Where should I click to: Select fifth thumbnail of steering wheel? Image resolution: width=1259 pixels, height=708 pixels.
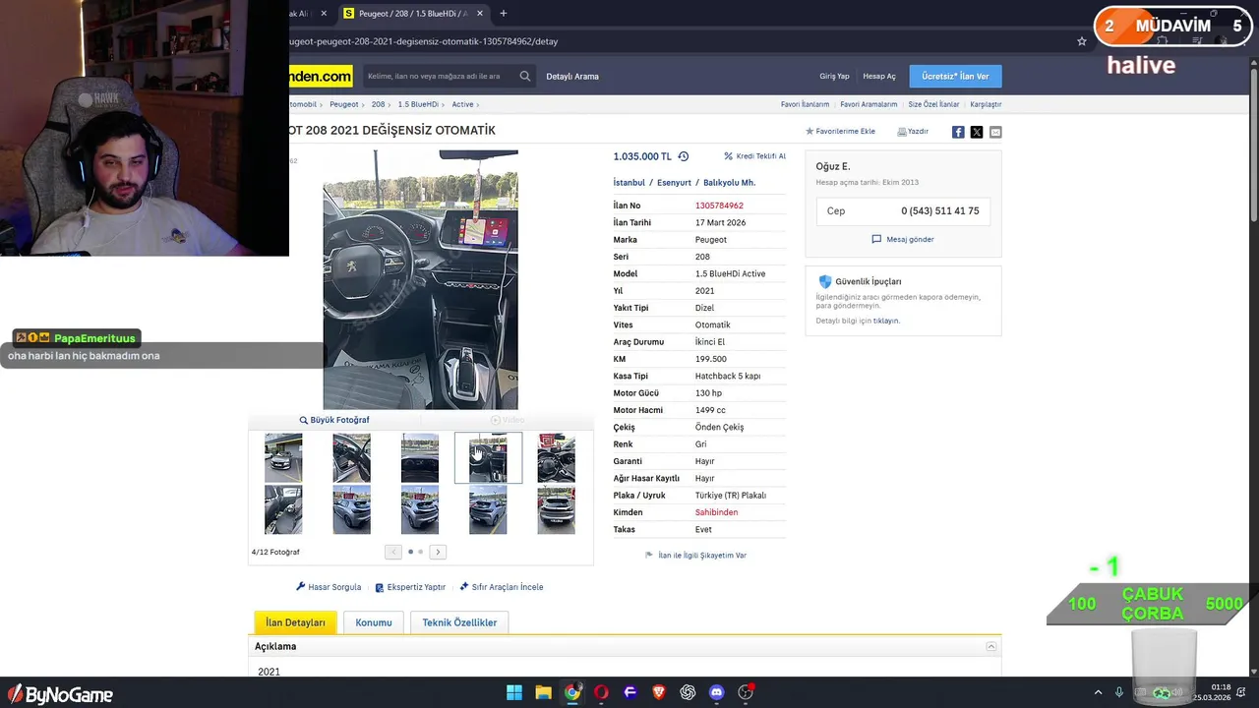(556, 458)
